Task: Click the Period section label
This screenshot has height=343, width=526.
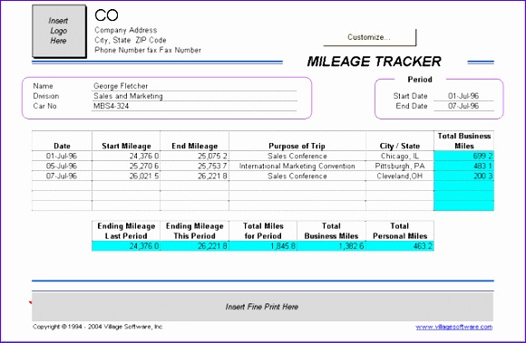Action: click(420, 80)
